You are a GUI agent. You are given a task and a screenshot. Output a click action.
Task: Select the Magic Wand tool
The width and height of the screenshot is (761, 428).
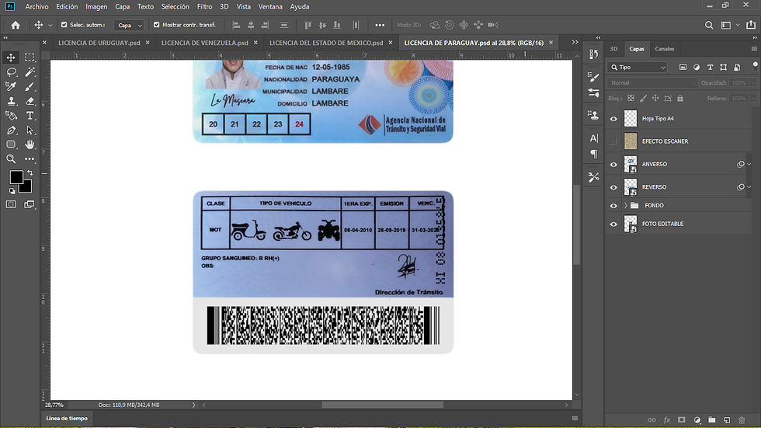coord(30,72)
